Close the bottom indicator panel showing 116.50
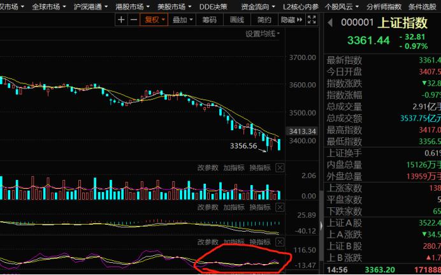The height and width of the screenshot is (275, 441). pyautogui.click(x=280, y=242)
